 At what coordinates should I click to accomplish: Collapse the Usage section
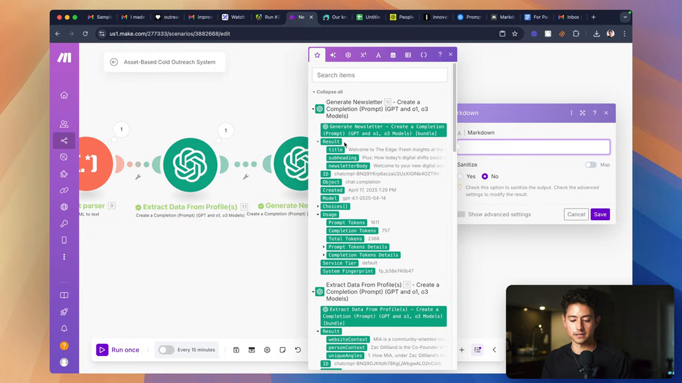click(x=318, y=215)
